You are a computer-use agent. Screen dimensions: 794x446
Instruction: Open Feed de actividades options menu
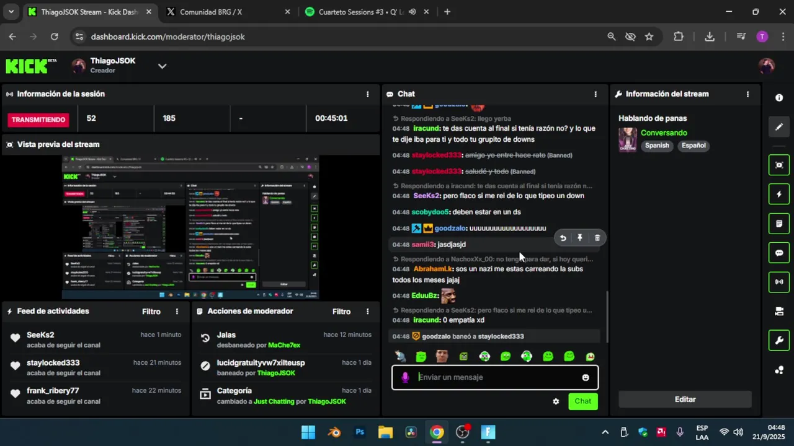click(x=177, y=312)
